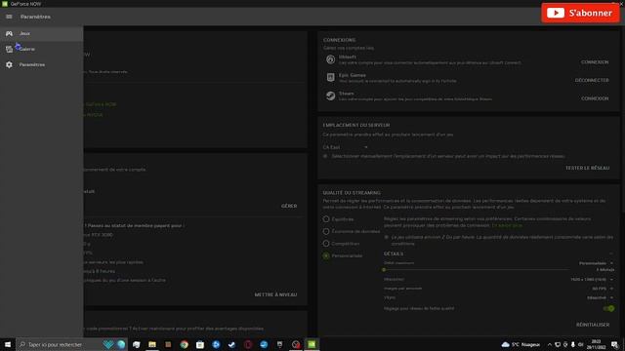Open the VSync dropdown

(x=600, y=297)
